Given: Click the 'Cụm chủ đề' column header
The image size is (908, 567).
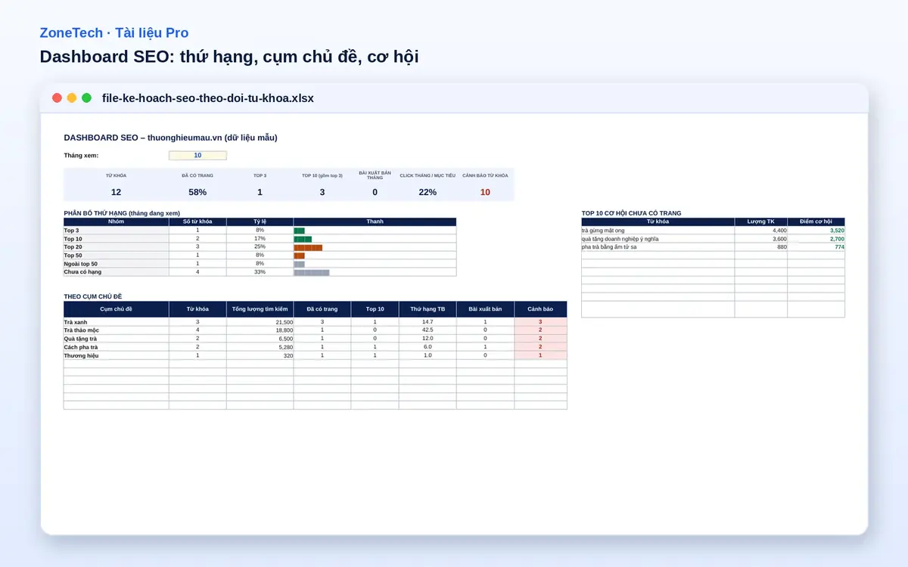Looking at the screenshot, I should pyautogui.click(x=116, y=309).
